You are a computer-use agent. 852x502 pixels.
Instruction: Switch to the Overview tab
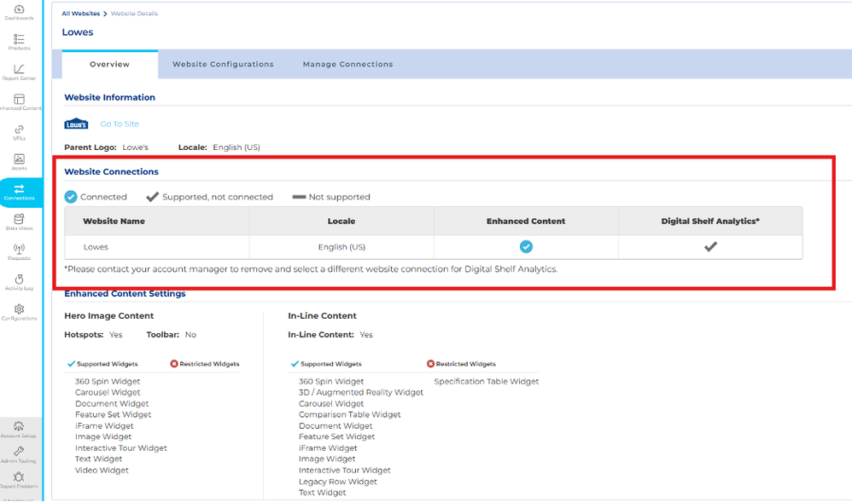[x=110, y=64]
